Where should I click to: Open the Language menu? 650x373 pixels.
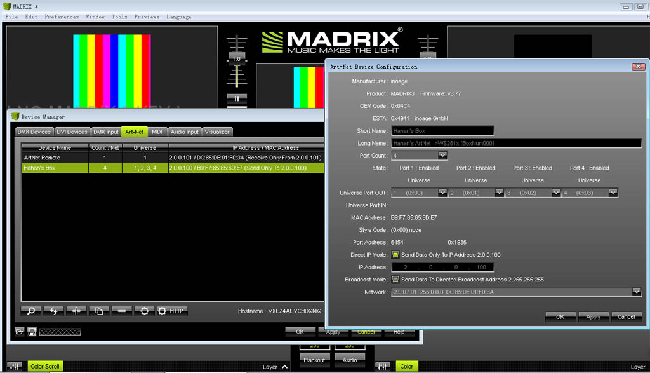click(x=178, y=17)
